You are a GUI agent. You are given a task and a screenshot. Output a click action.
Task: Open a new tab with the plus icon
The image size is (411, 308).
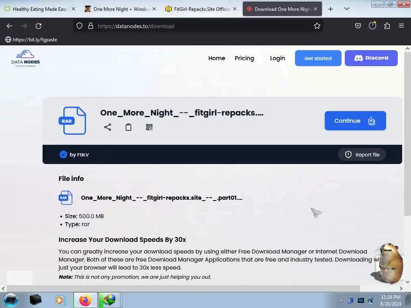tap(331, 9)
